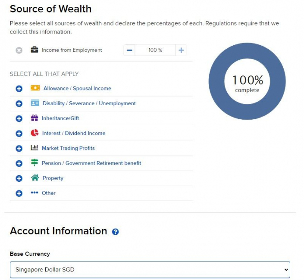This screenshot has width=304, height=280.
Task: Select the Inheritance/Gift source link
Action: 60,118
